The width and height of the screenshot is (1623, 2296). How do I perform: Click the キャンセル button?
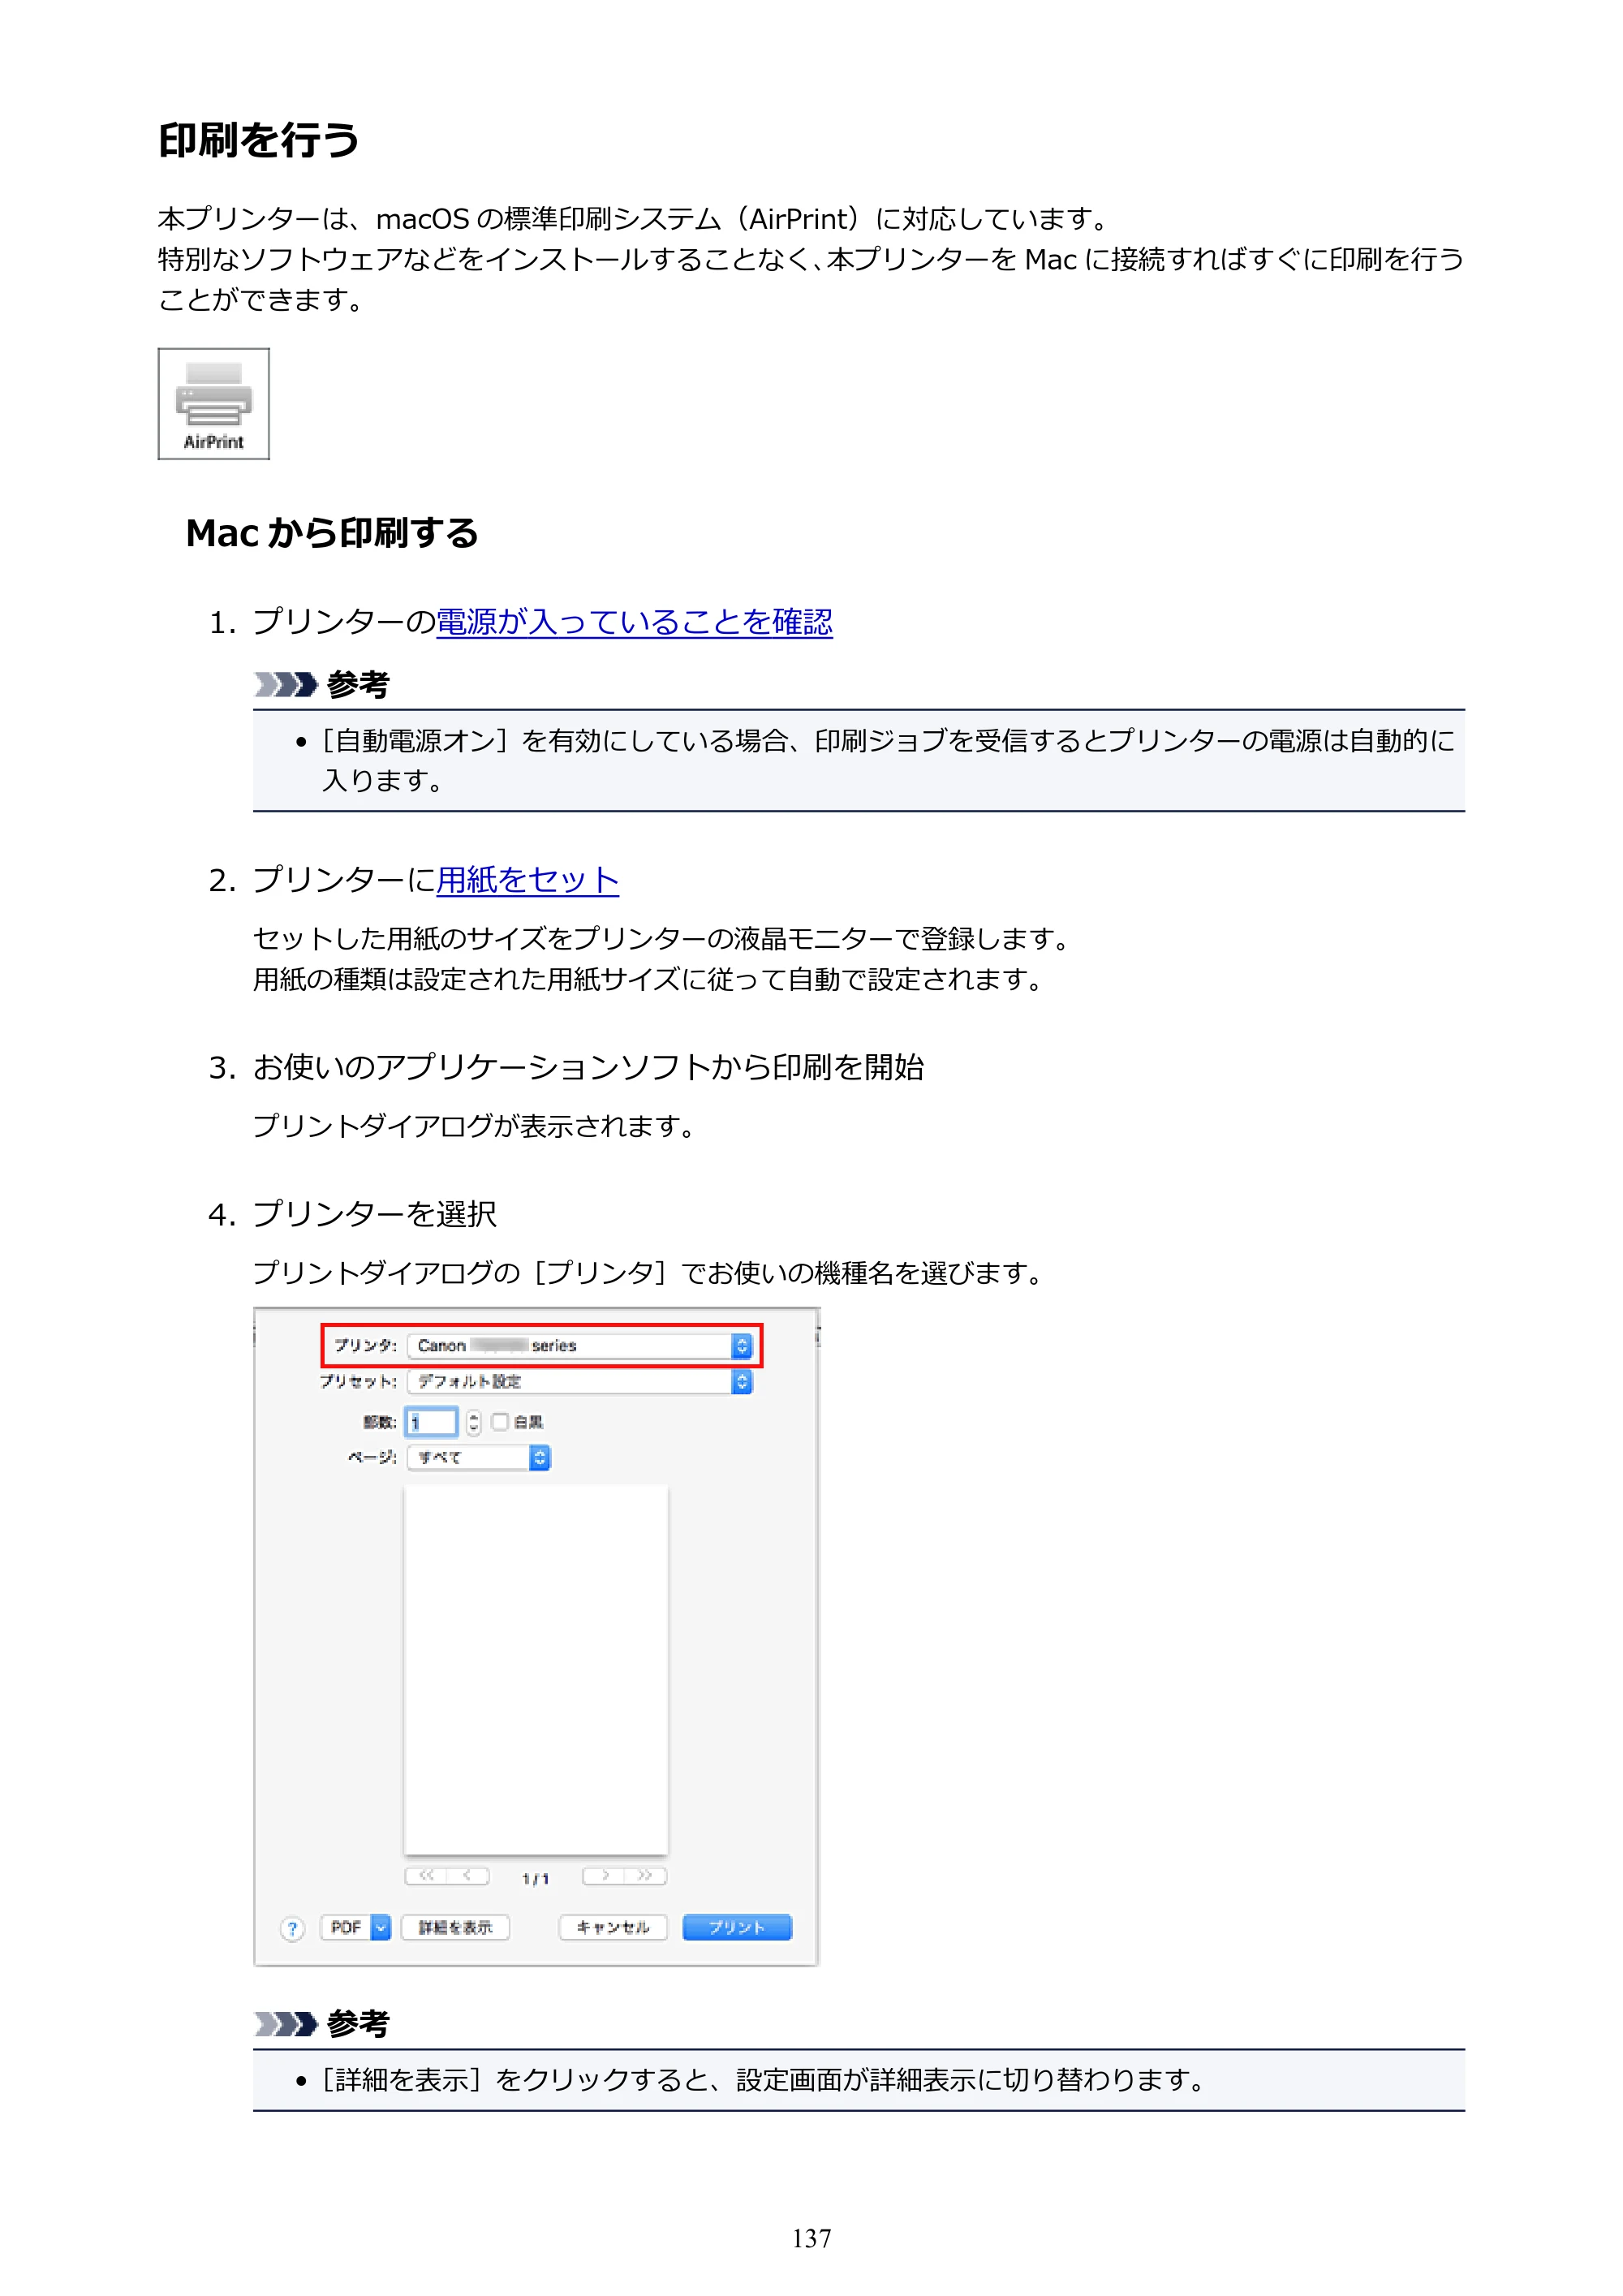(613, 1927)
